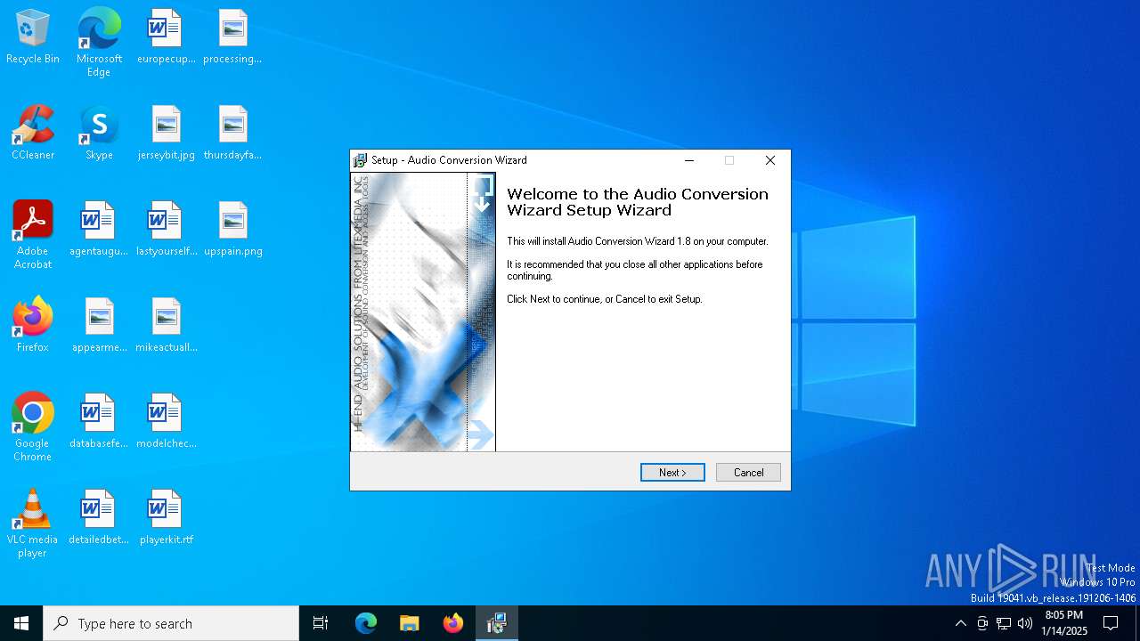Click the setup installer taskbar button
The height and width of the screenshot is (641, 1140).
coord(496,623)
